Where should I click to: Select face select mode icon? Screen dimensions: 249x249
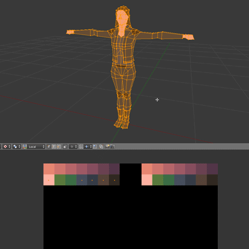[x=59, y=146]
